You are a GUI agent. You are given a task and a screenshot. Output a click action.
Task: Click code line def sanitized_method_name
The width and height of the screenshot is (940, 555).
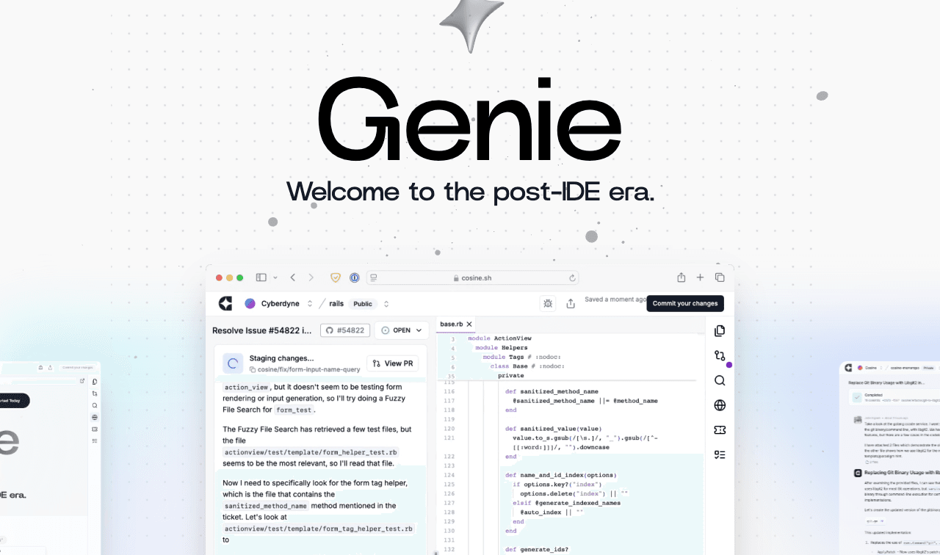click(552, 392)
